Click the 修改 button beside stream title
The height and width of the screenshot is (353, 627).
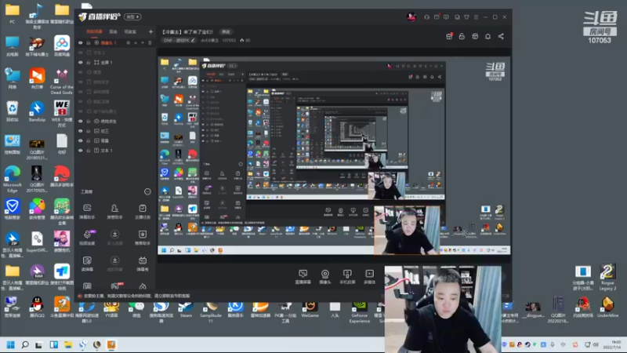tap(226, 31)
